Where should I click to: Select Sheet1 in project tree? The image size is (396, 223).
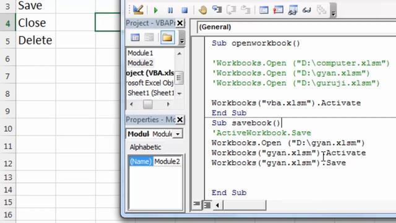[151, 93]
